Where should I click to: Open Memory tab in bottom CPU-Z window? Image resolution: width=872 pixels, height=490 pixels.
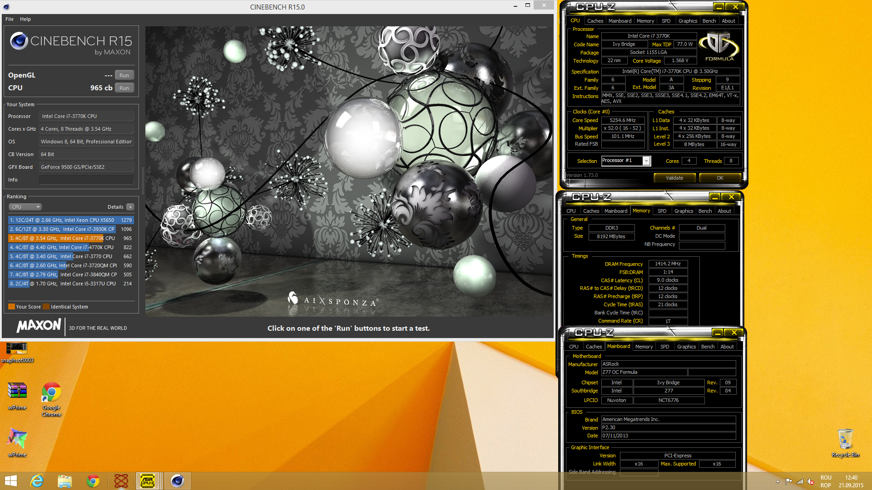pyautogui.click(x=644, y=347)
